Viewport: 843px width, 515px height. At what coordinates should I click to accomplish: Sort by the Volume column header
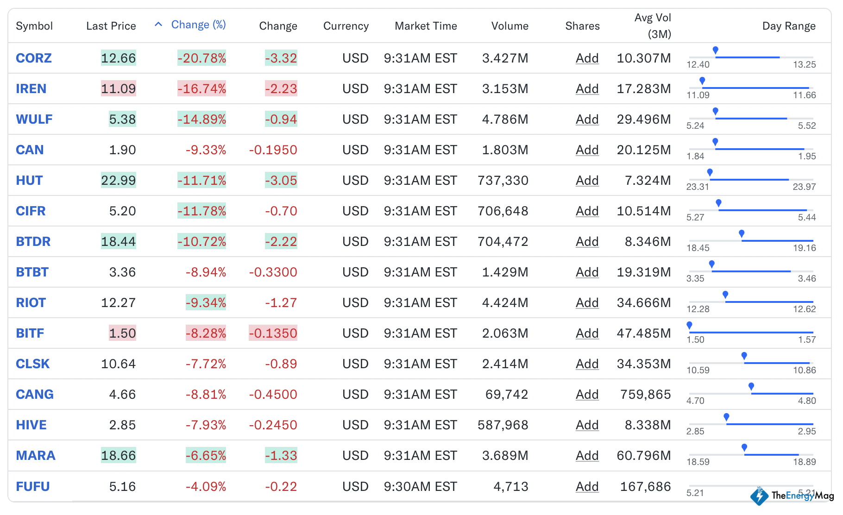pyautogui.click(x=510, y=26)
